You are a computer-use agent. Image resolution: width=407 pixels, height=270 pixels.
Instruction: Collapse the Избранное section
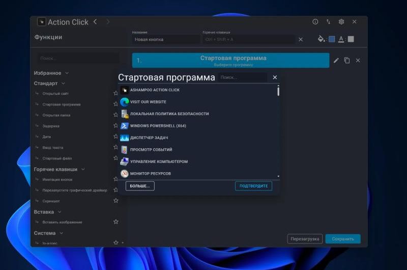[x=67, y=73]
